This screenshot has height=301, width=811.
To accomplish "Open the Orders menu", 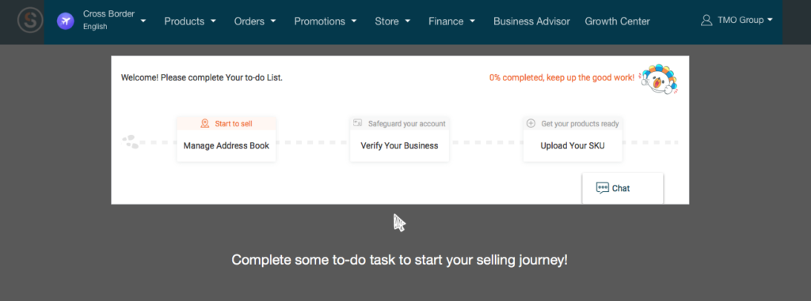I will [255, 21].
